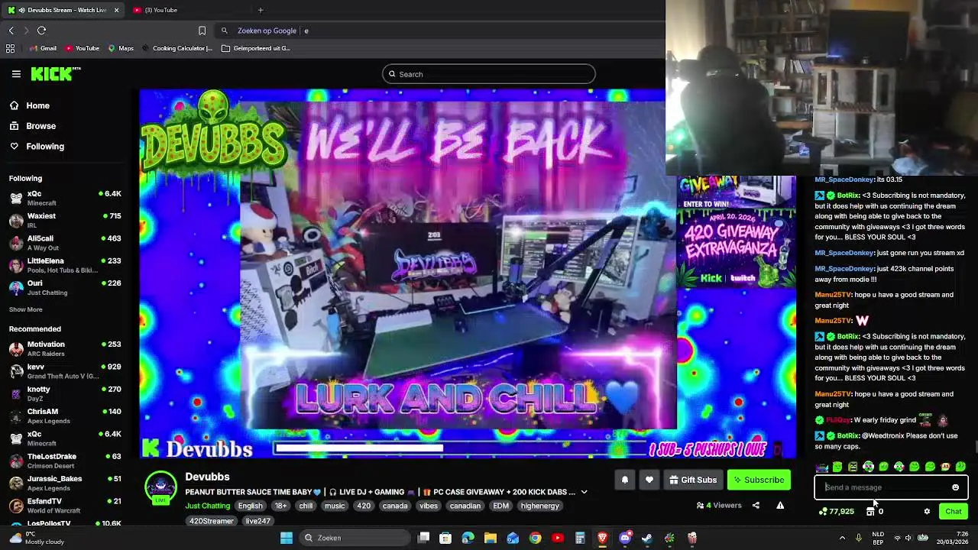
Task: Open the emoji picker in chat
Action: point(955,487)
